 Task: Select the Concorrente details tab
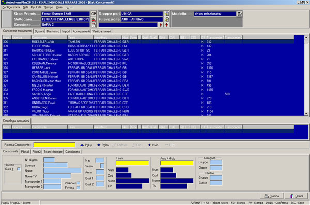point(11,151)
